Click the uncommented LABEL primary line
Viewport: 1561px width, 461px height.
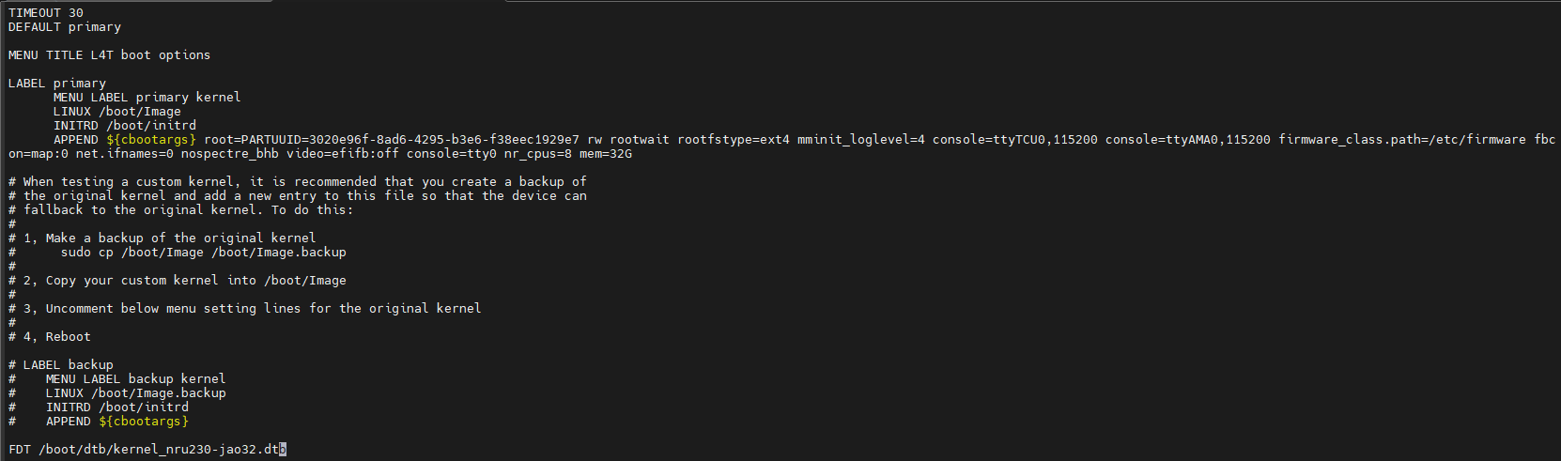56,84
